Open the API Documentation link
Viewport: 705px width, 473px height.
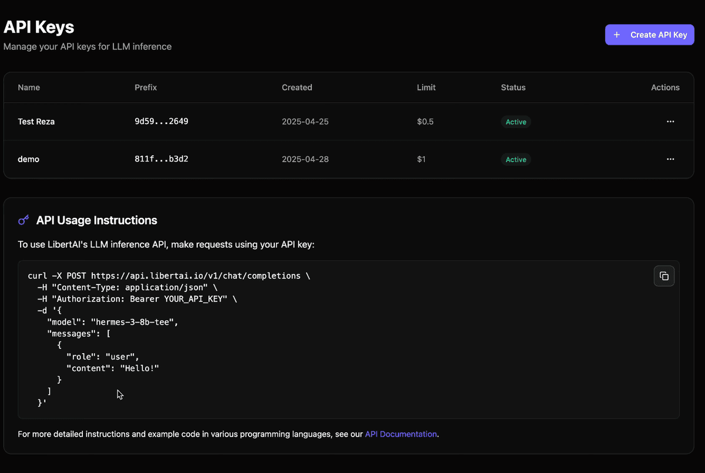401,434
